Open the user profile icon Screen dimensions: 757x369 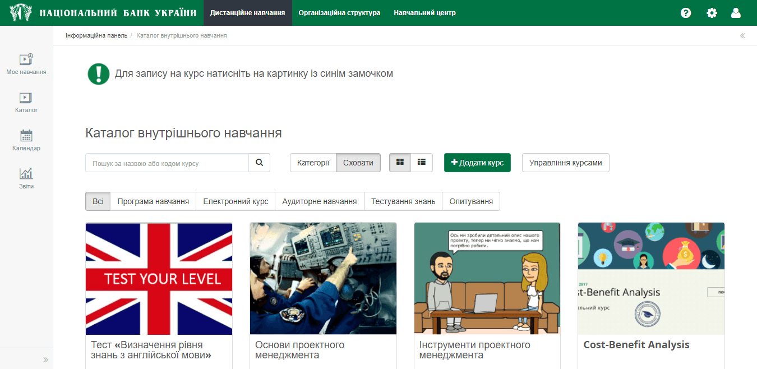tap(736, 13)
